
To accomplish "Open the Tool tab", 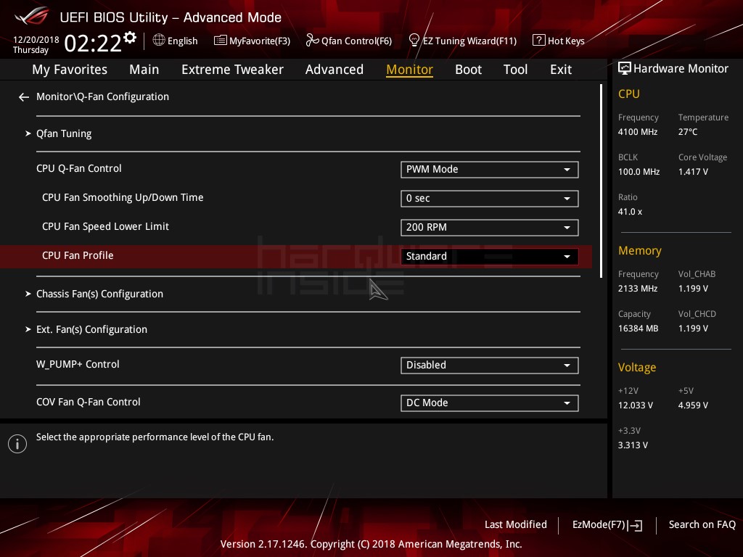I will pyautogui.click(x=516, y=70).
